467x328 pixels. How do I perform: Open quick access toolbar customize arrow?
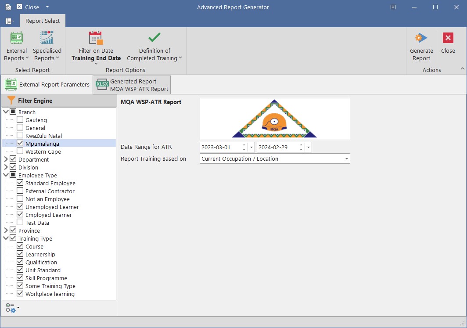(47, 7)
